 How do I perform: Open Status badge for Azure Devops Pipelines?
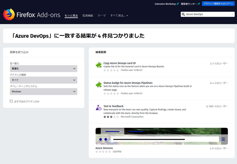click(x=128, y=83)
